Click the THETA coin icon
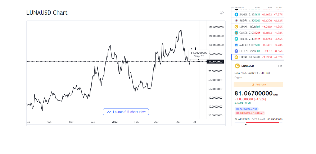 click(236, 39)
